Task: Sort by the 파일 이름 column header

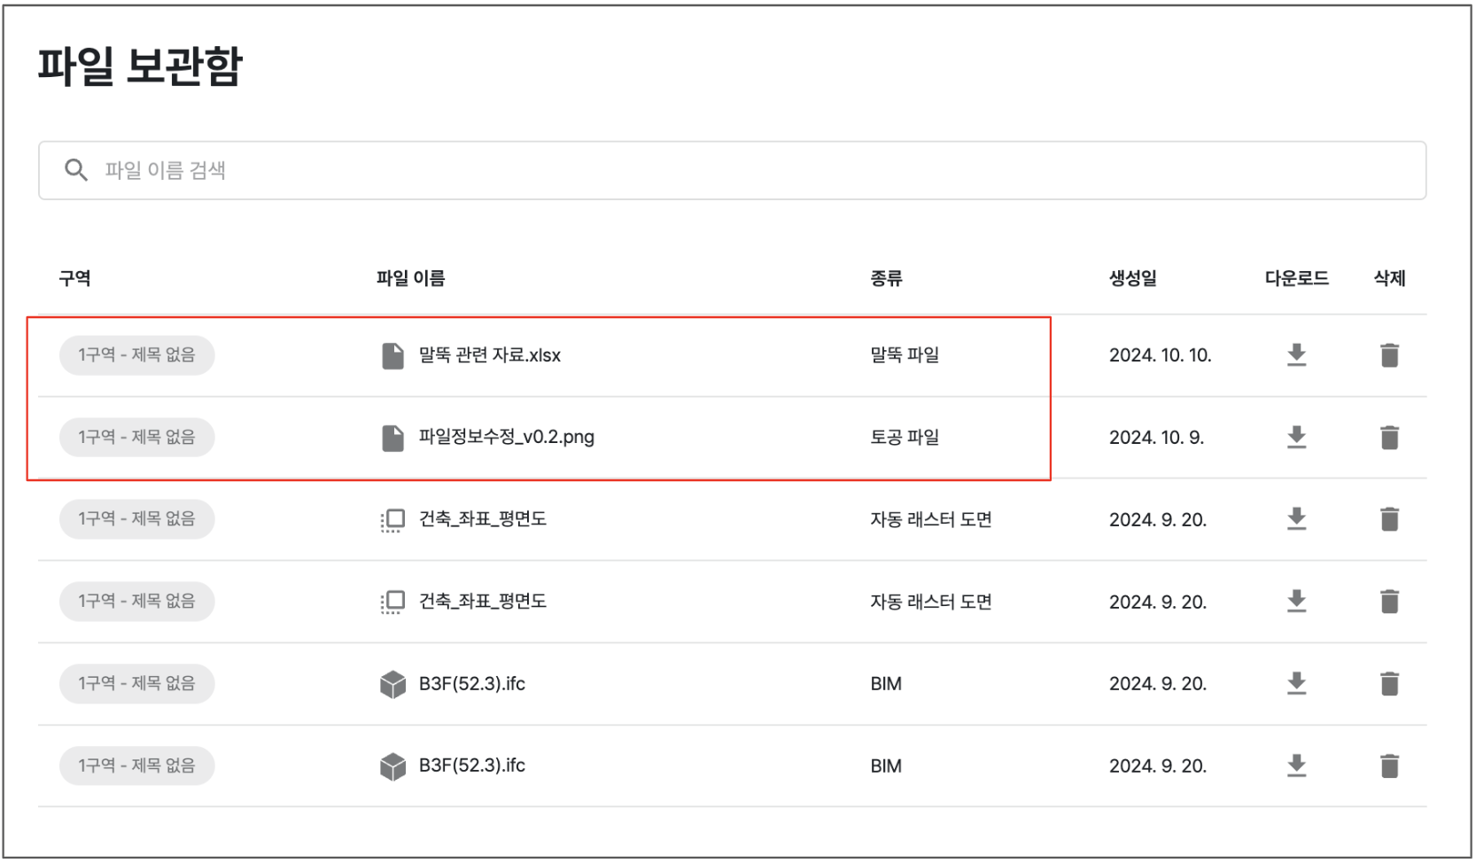Action: pyautogui.click(x=410, y=278)
